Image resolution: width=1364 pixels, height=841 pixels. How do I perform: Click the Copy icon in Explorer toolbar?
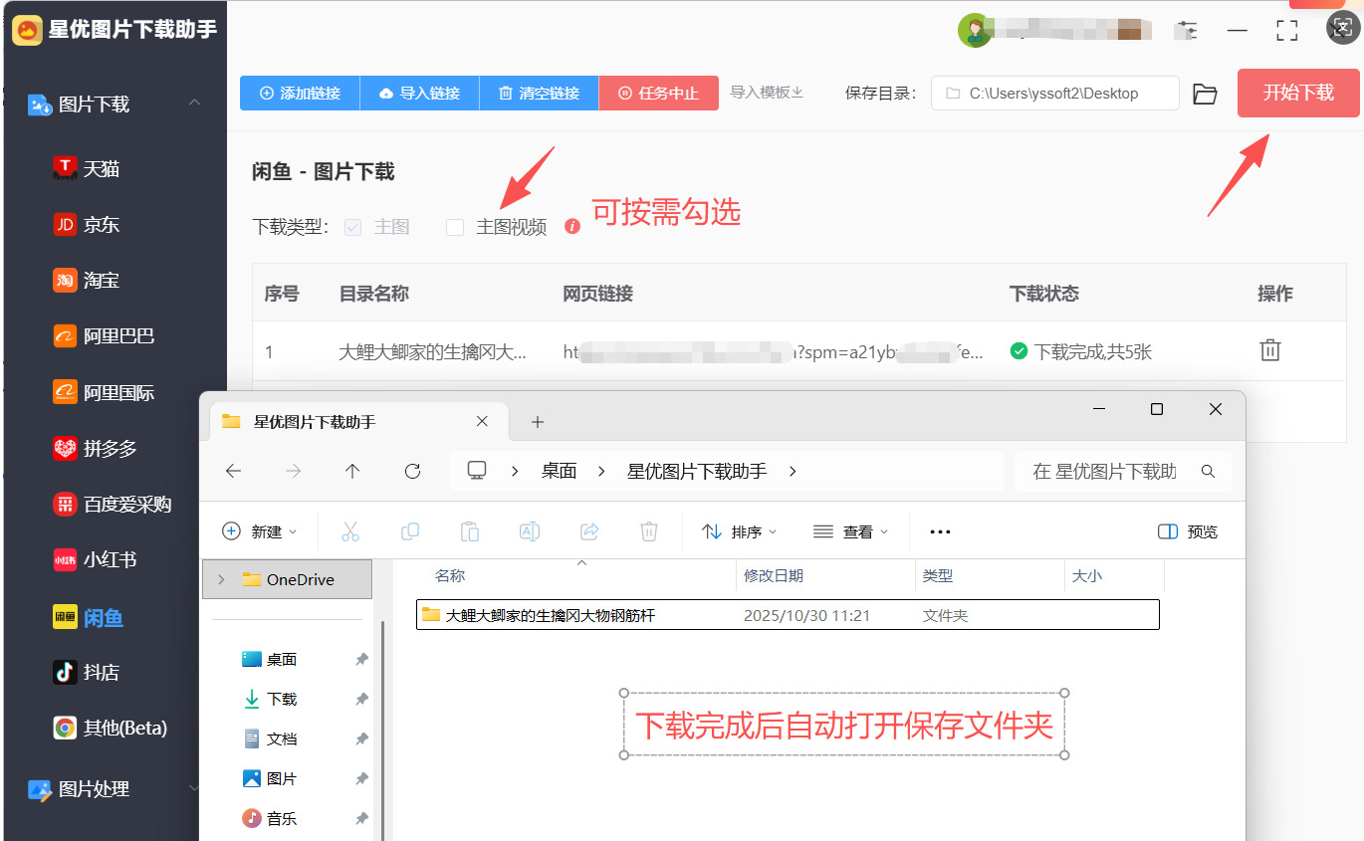click(x=410, y=531)
